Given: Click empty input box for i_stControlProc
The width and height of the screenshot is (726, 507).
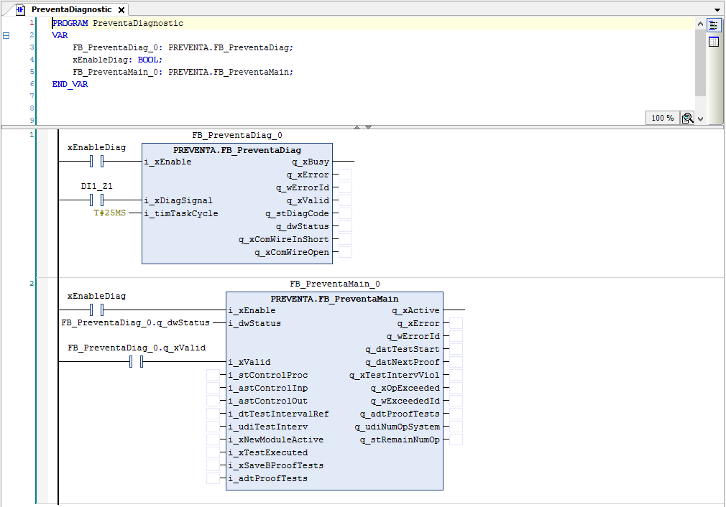Looking at the screenshot, I should click(213, 375).
